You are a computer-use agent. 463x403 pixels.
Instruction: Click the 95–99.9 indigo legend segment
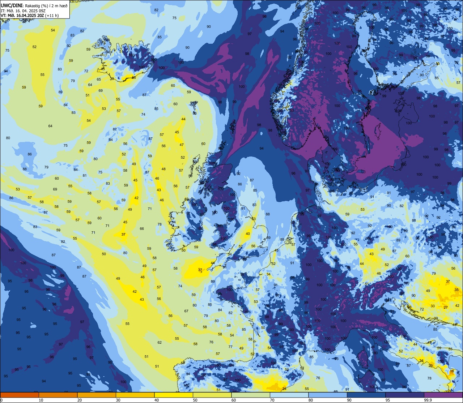tap(405, 395)
